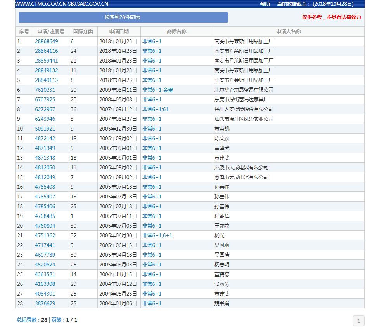370x329 pixels.
Task: Select applicant 杨春明
Action: [x=222, y=265]
